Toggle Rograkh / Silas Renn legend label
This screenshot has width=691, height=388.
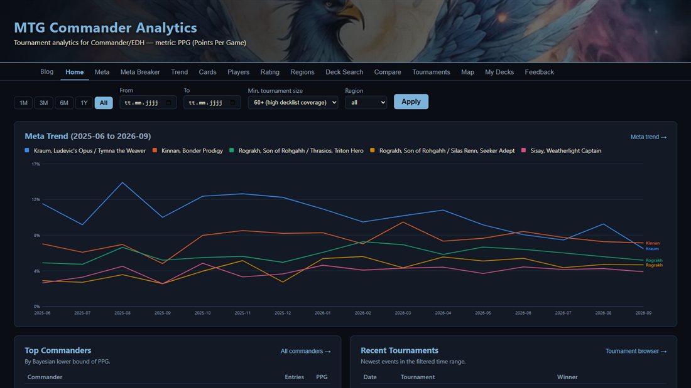click(x=447, y=150)
